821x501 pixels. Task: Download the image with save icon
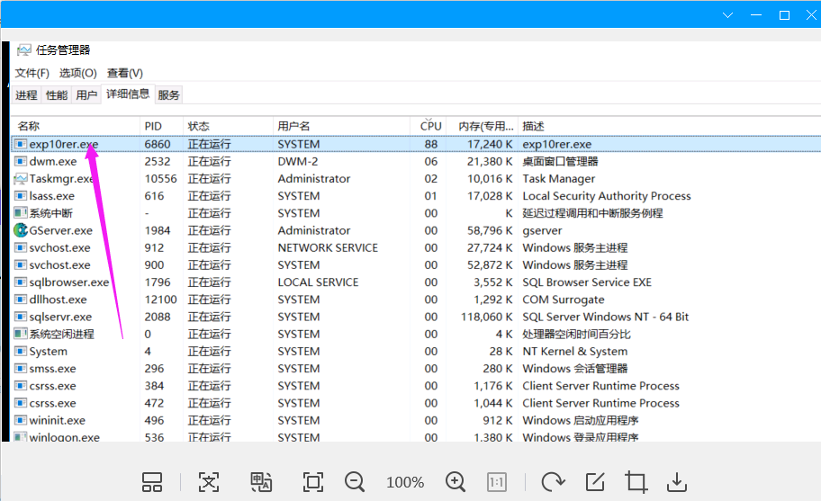pyautogui.click(x=676, y=481)
